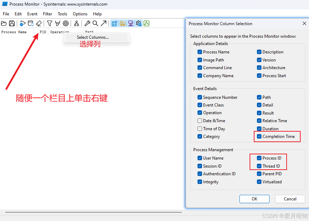309x221 pixels.
Task: Click the target Include Process icon
Action: (x=66, y=23)
